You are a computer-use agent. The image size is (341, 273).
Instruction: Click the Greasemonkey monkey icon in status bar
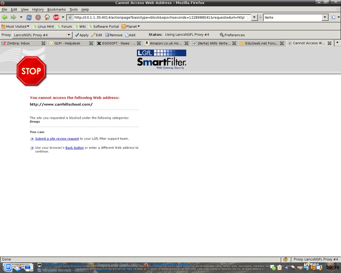(x=285, y=259)
